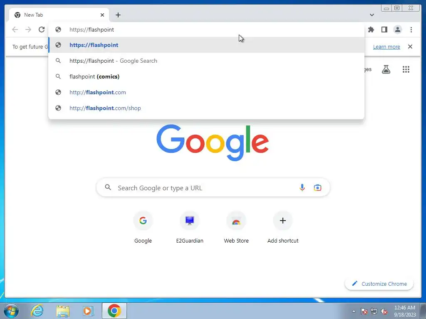Open the Search Labs flask icon
Image resolution: width=426 pixels, height=319 pixels.
click(x=386, y=69)
